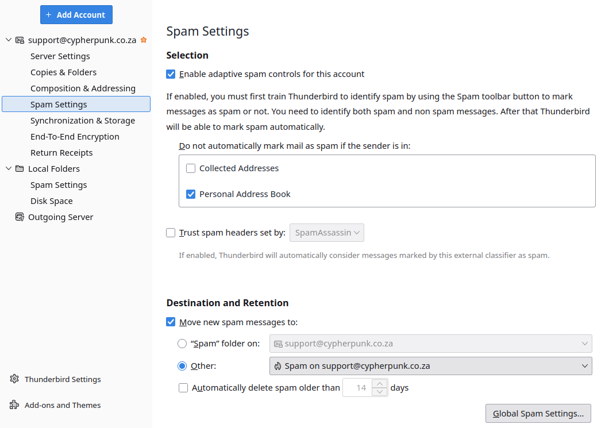Click the Selection section heading
The height and width of the screenshot is (428, 609).
(x=187, y=55)
